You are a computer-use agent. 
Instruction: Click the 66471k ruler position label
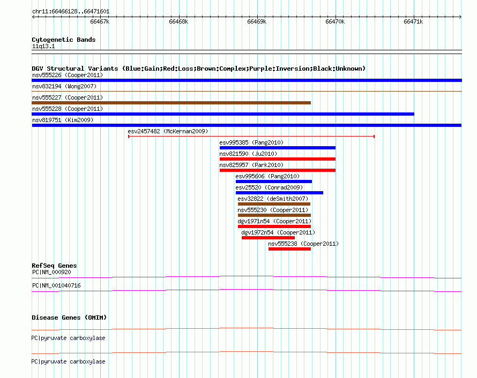(x=413, y=21)
